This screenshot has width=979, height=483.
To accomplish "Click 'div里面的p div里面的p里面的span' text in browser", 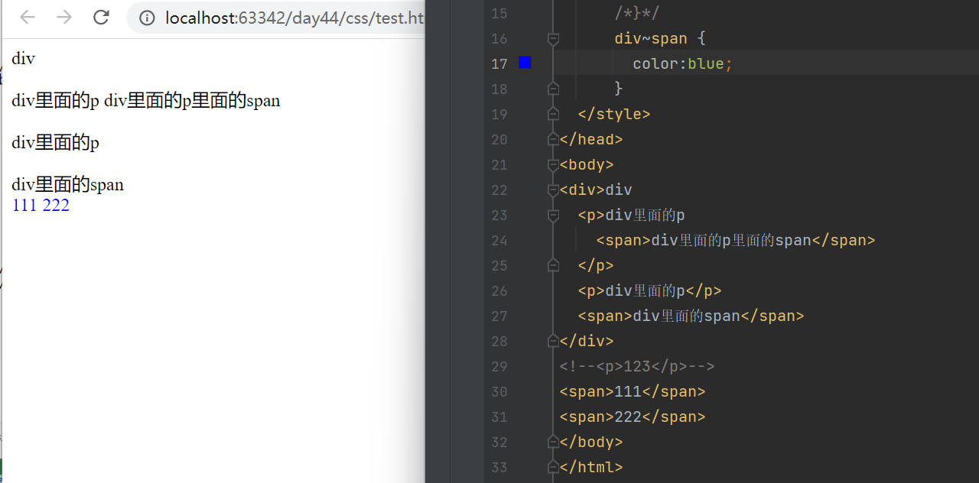I will click(146, 100).
